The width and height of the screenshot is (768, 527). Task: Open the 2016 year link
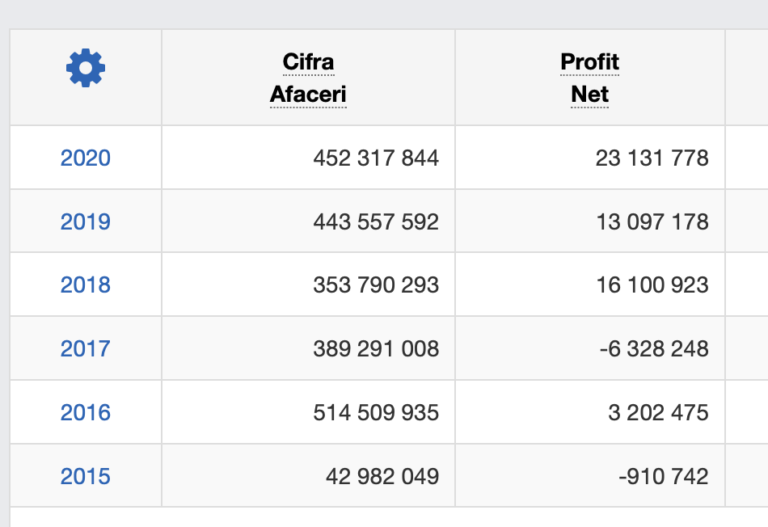pos(86,412)
